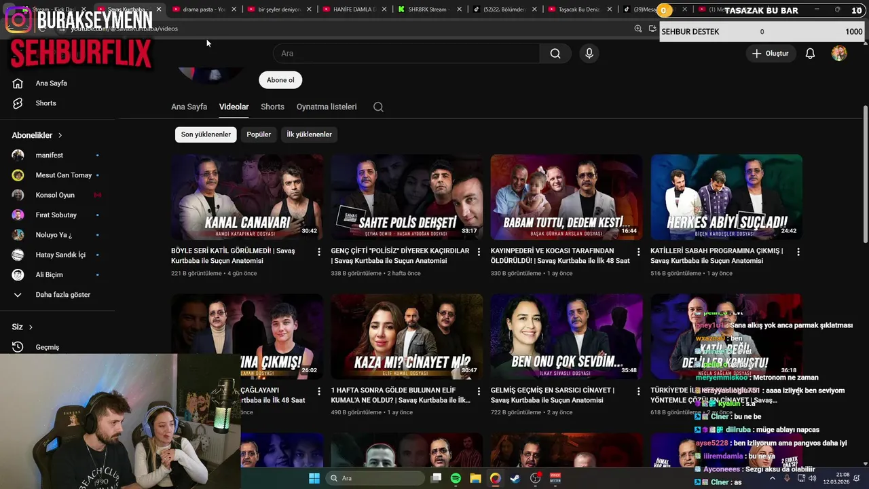This screenshot has width=869, height=489.
Task: Select İlk yüklenenler filter chip
Action: click(x=309, y=134)
